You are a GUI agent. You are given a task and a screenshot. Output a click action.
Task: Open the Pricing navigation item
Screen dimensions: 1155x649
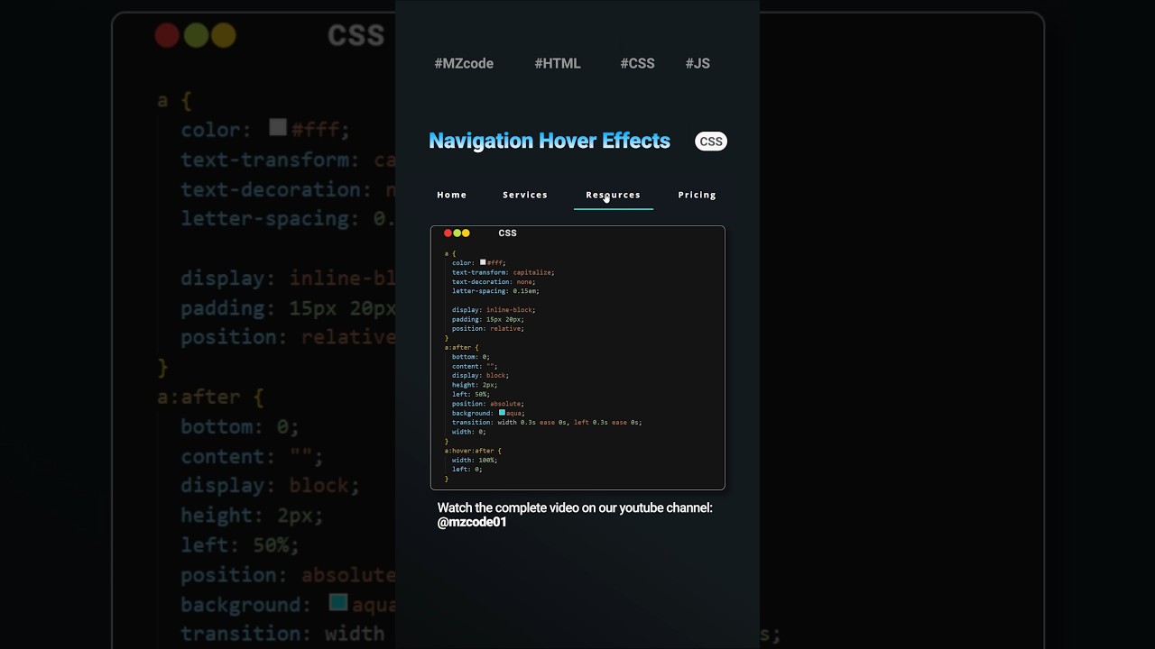pyautogui.click(x=697, y=195)
